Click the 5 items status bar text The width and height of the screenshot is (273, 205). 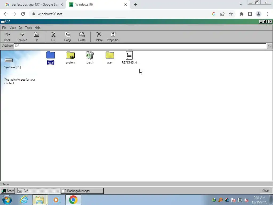(5, 184)
